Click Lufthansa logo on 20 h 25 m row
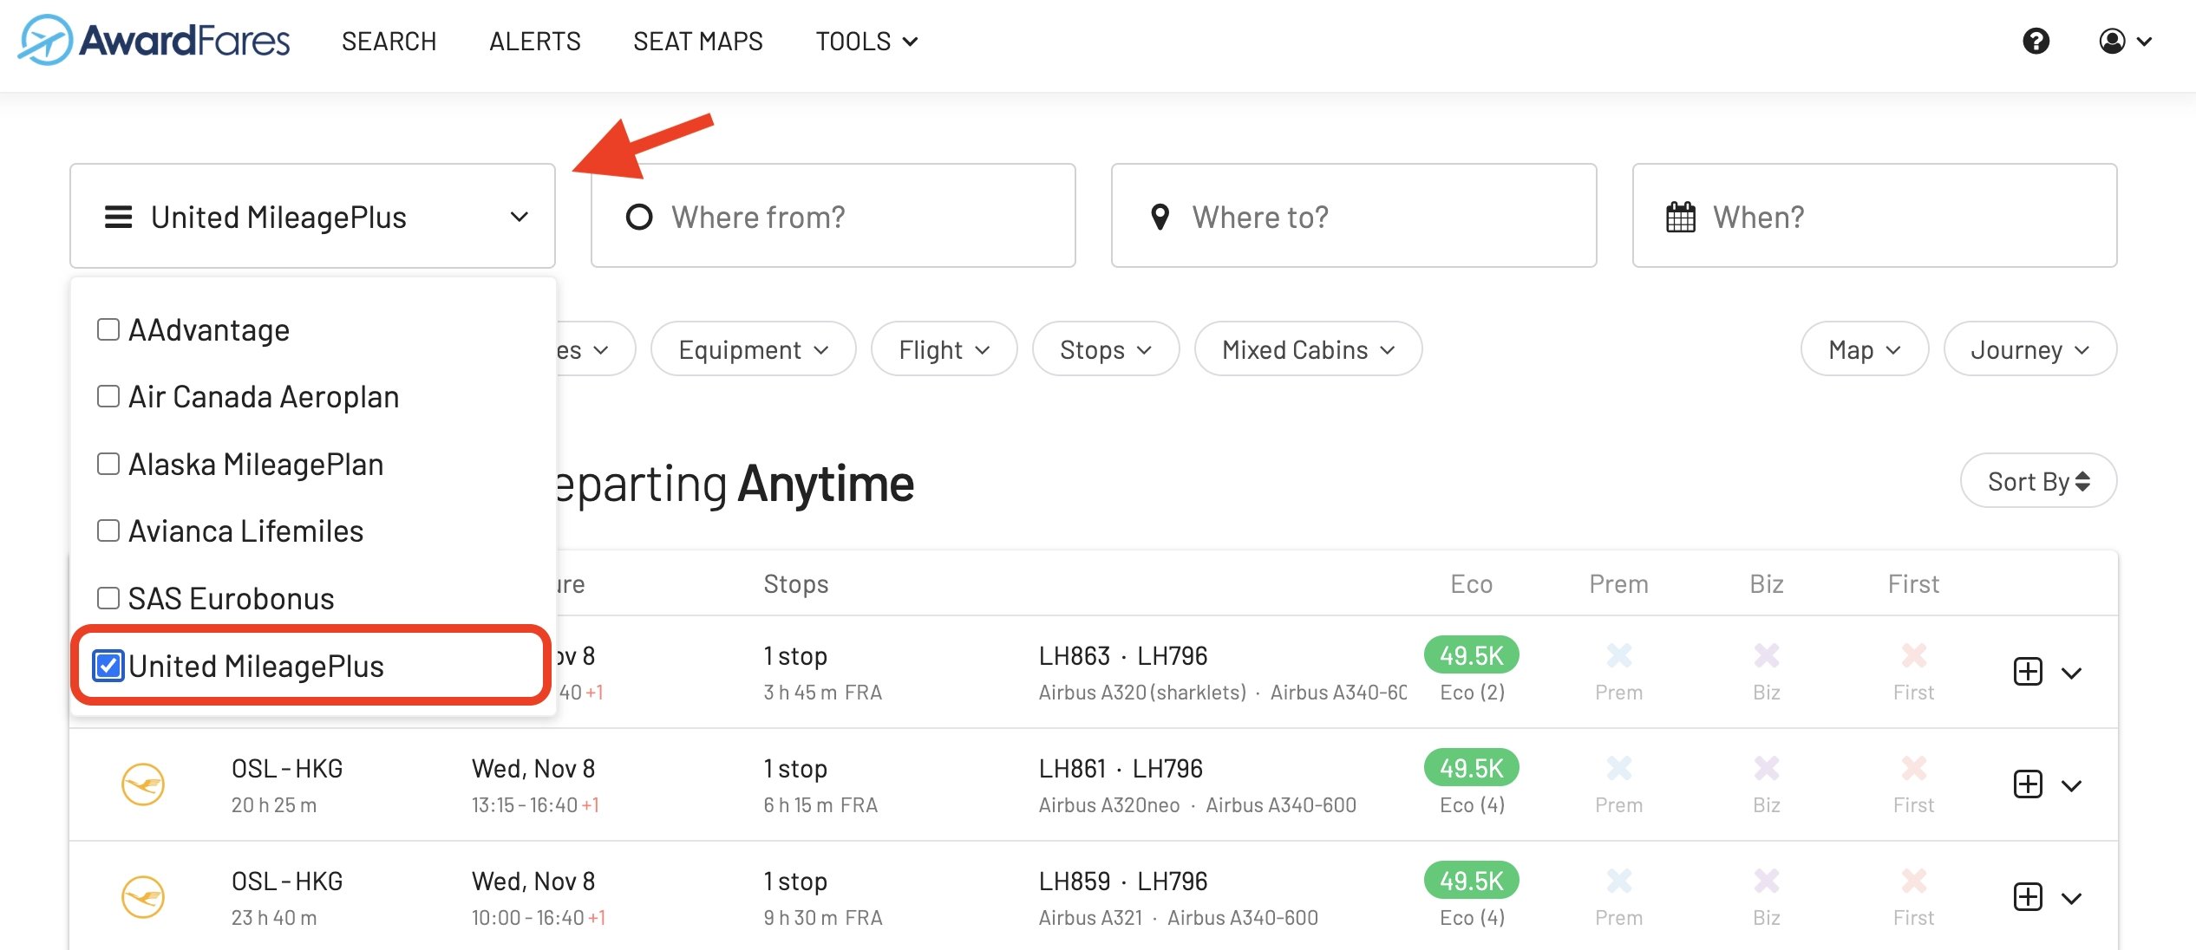This screenshot has height=950, width=2196. pos(143,784)
